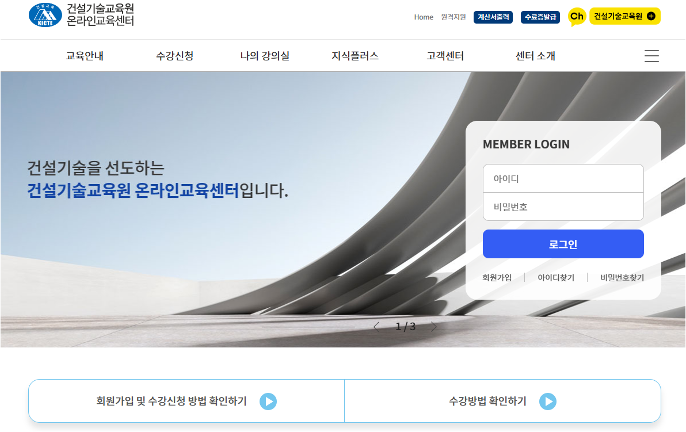Open the 지식플러스 menu
This screenshot has height=432, width=686.
[355, 56]
